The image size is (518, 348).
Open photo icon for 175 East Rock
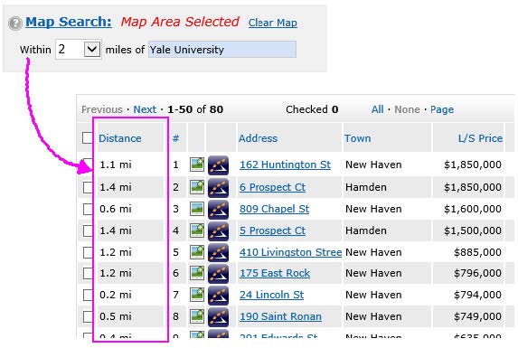coord(197,273)
